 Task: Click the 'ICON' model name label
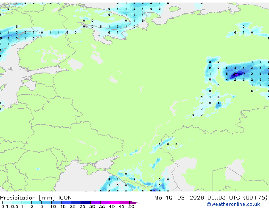tap(65, 198)
